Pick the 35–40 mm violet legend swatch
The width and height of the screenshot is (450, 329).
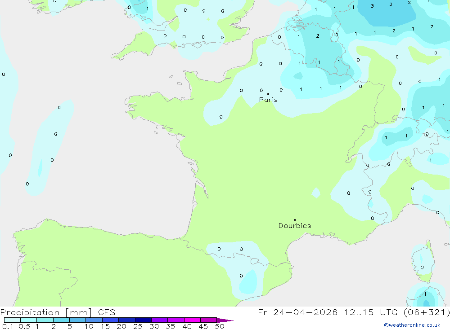pos(176,320)
